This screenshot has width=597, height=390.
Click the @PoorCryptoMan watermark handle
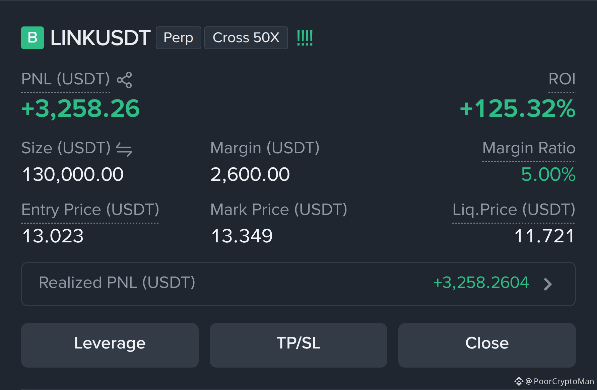click(x=559, y=381)
